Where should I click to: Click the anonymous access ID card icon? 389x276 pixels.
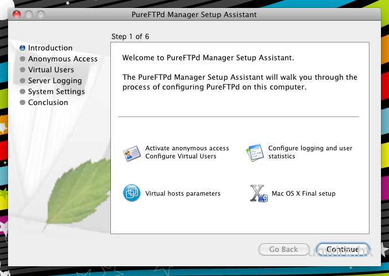click(132, 153)
